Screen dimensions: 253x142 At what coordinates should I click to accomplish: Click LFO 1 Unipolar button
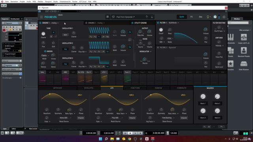click(x=81, y=118)
